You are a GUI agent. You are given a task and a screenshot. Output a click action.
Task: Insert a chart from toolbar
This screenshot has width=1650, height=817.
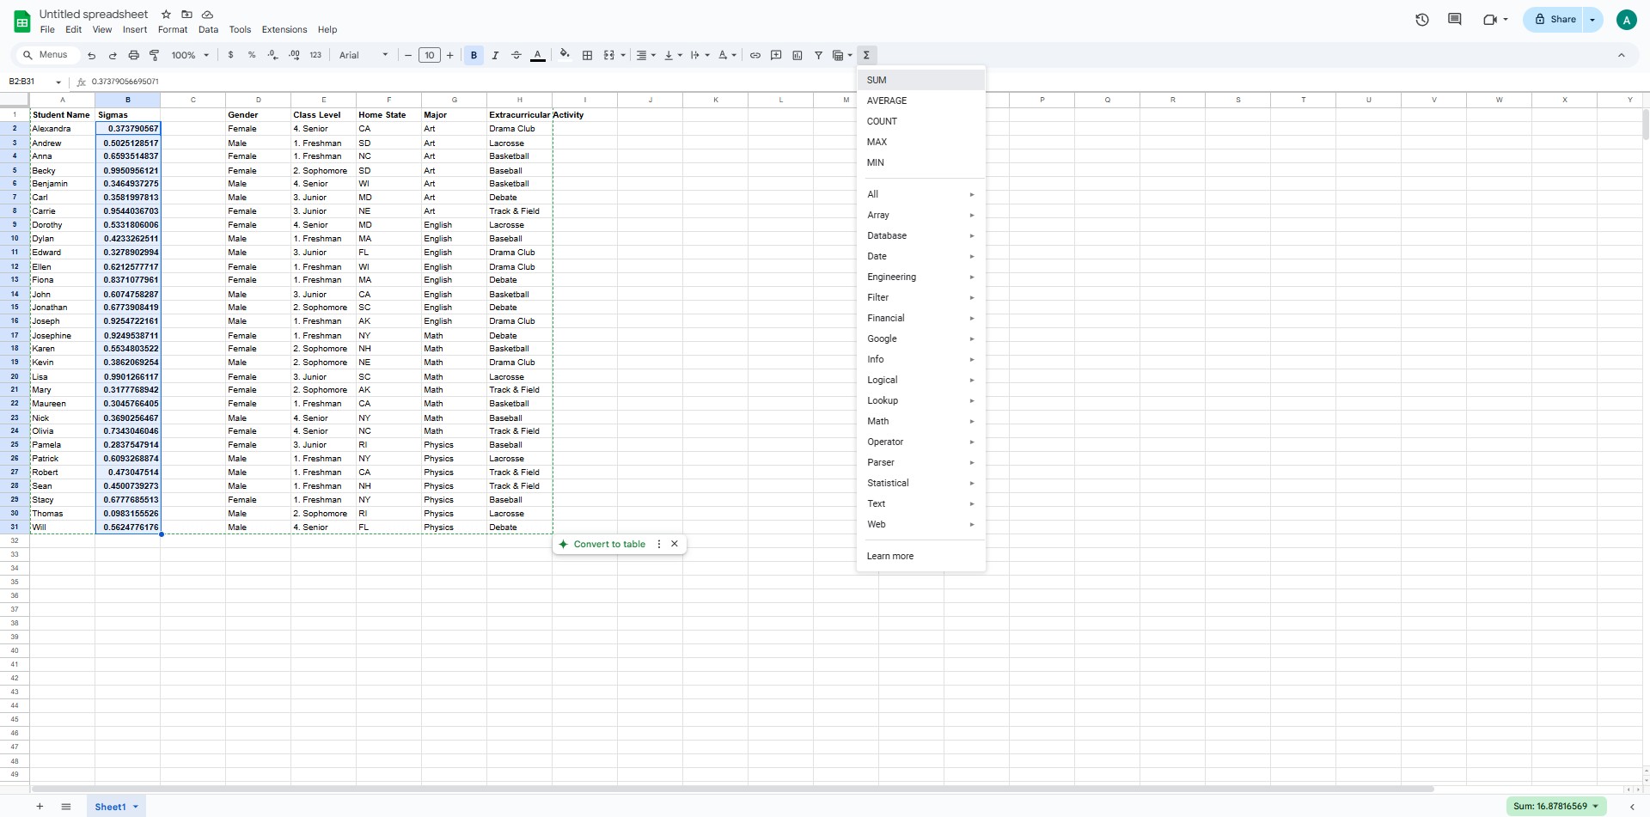point(797,55)
